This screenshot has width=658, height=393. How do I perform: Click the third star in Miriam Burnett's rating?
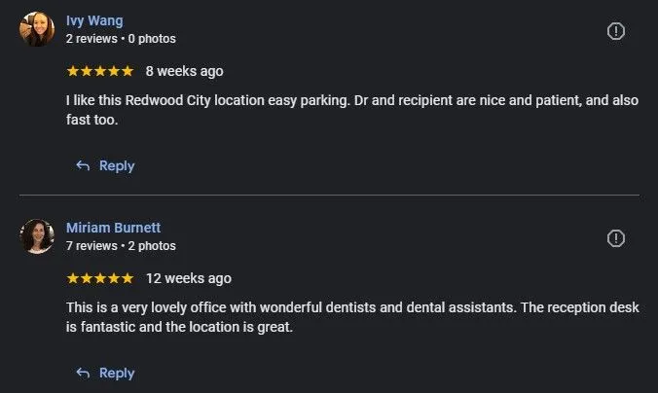[x=99, y=278]
